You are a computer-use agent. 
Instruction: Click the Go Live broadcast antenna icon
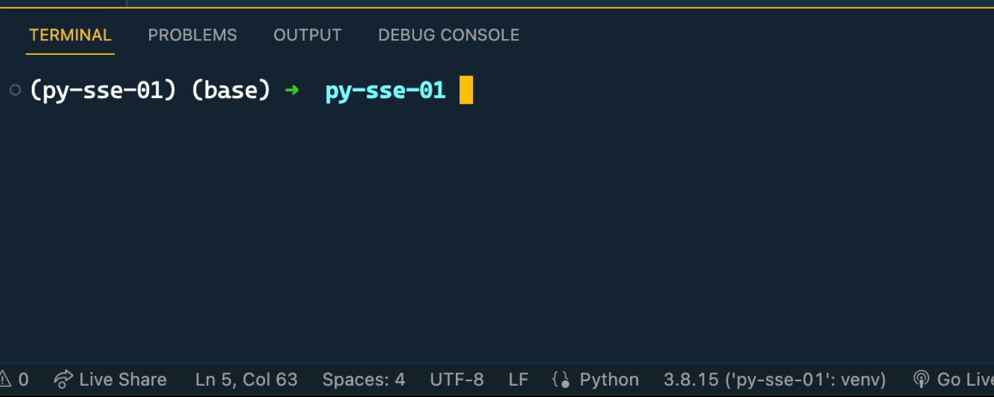click(x=921, y=379)
